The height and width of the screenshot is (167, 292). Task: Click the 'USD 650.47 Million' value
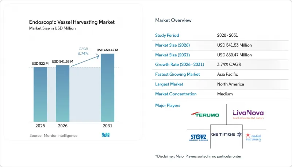click(234, 55)
